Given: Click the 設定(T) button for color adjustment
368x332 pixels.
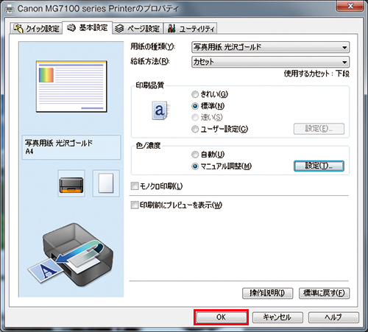Looking at the screenshot, I should click(x=319, y=166).
